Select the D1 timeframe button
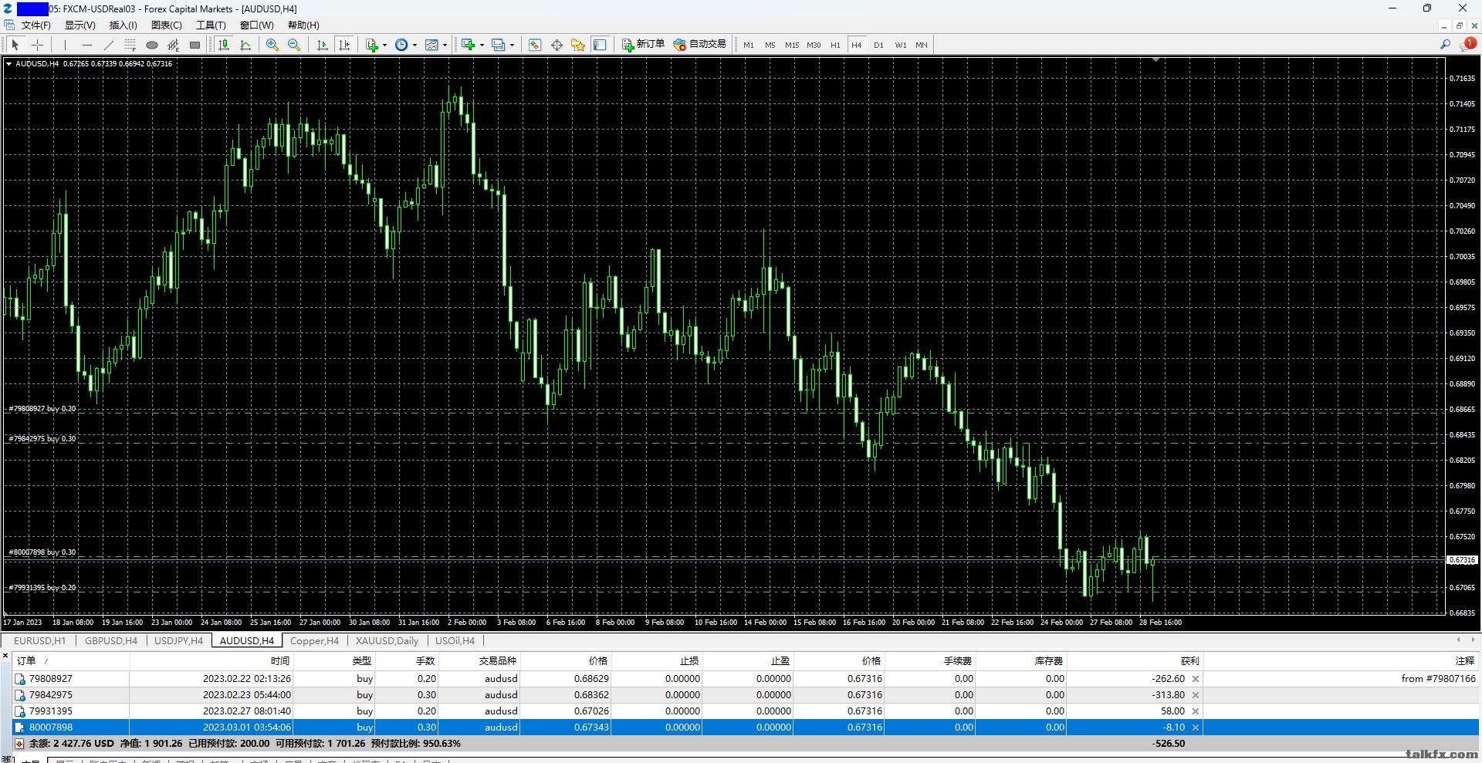 tap(878, 45)
